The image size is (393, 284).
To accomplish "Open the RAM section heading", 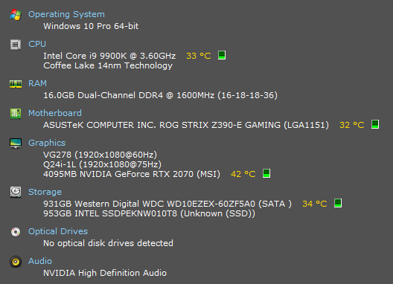I will [x=37, y=83].
